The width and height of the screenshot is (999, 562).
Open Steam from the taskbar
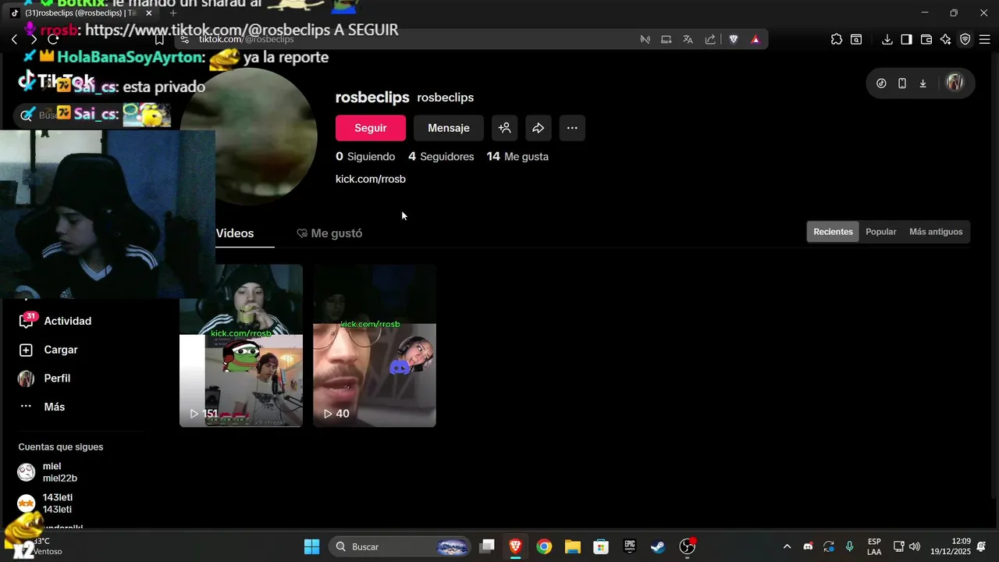pos(658,546)
